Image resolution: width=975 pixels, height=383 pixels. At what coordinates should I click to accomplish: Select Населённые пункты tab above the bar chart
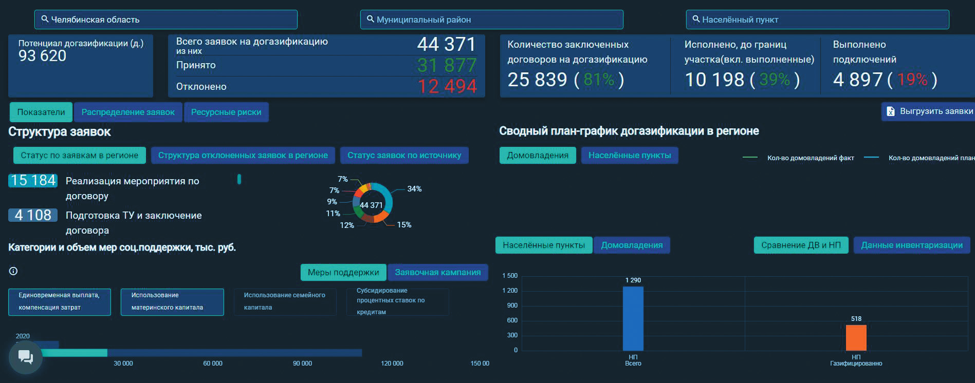544,245
